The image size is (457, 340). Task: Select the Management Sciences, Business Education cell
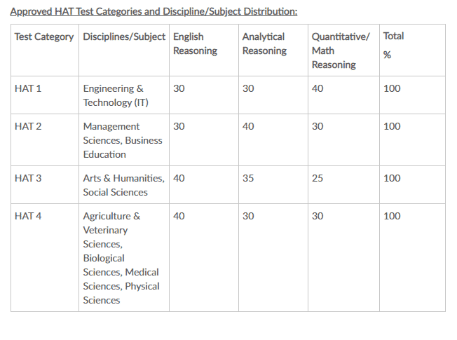coord(122,140)
